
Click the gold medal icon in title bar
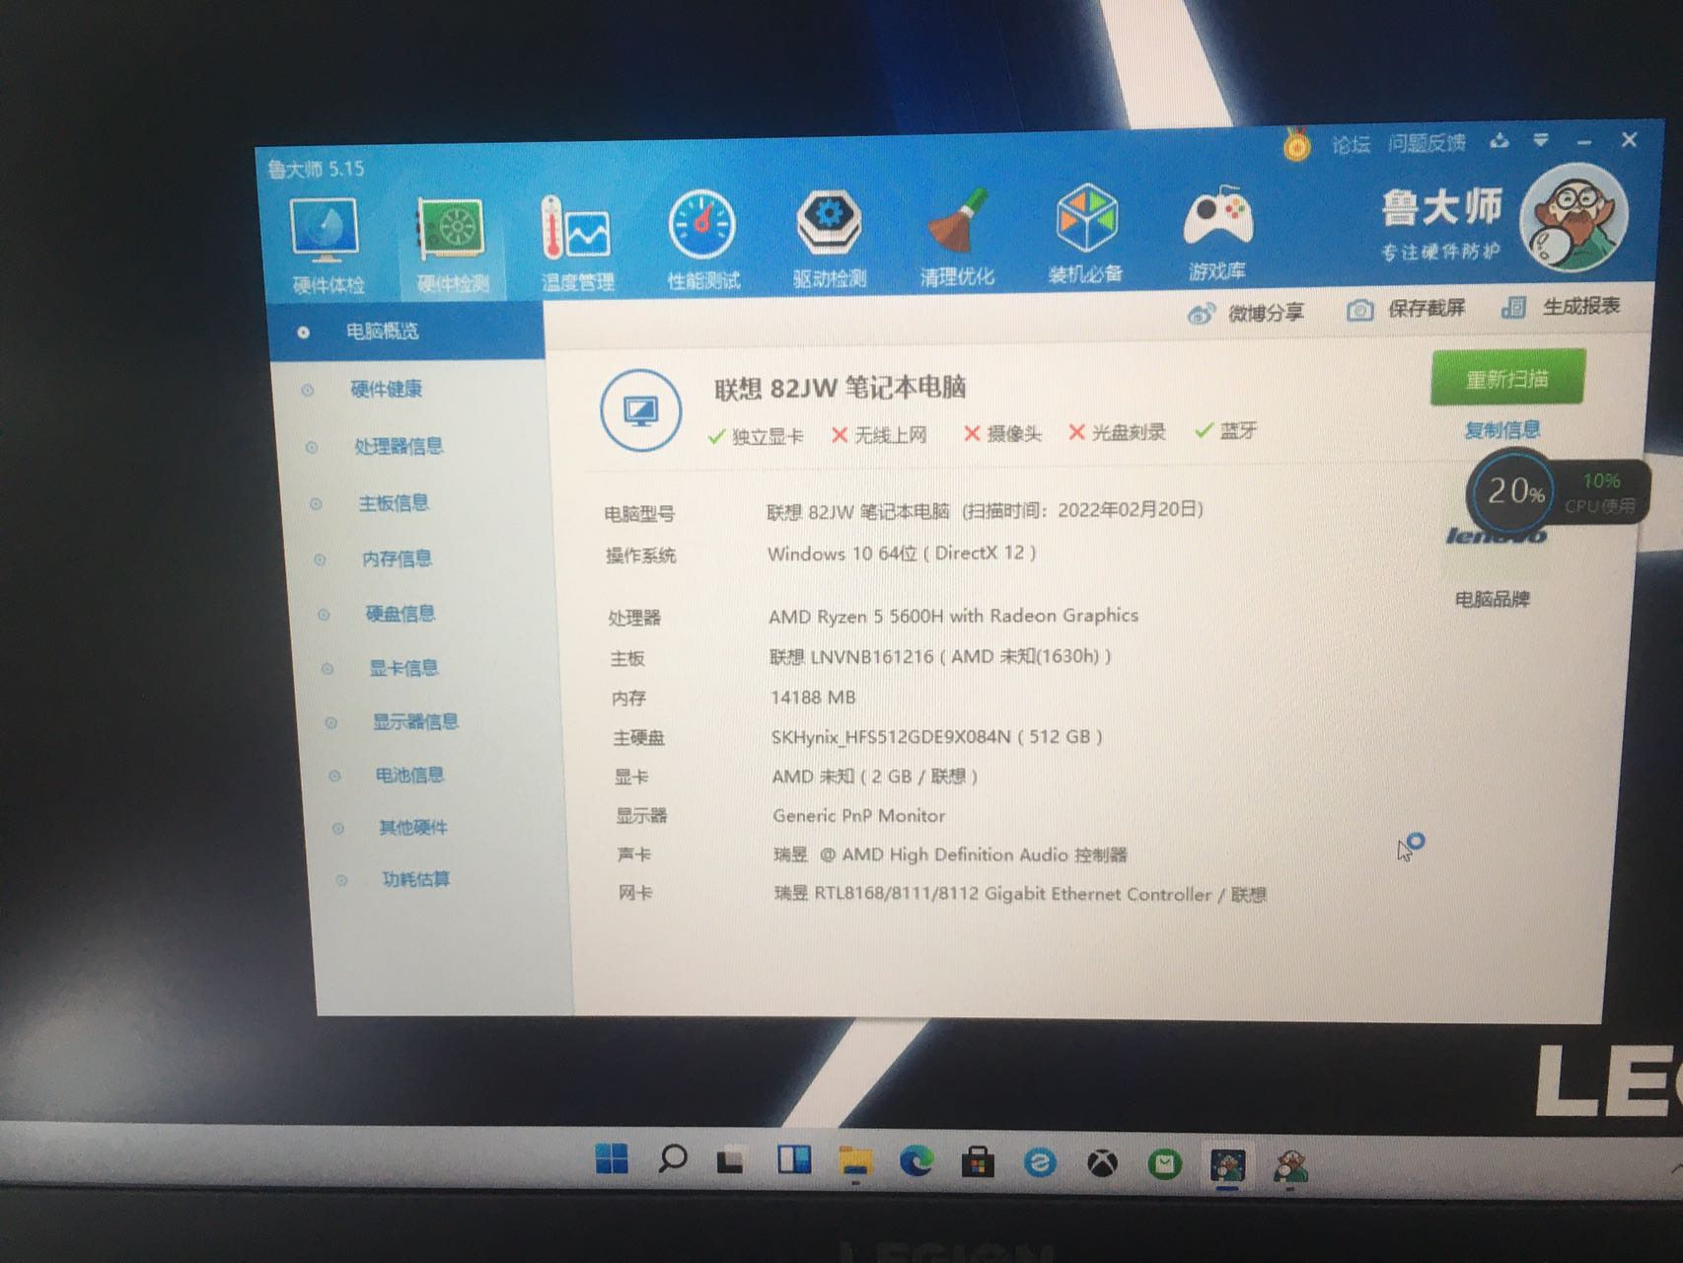tap(1296, 146)
